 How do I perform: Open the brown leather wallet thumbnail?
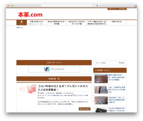pos(101,78)
